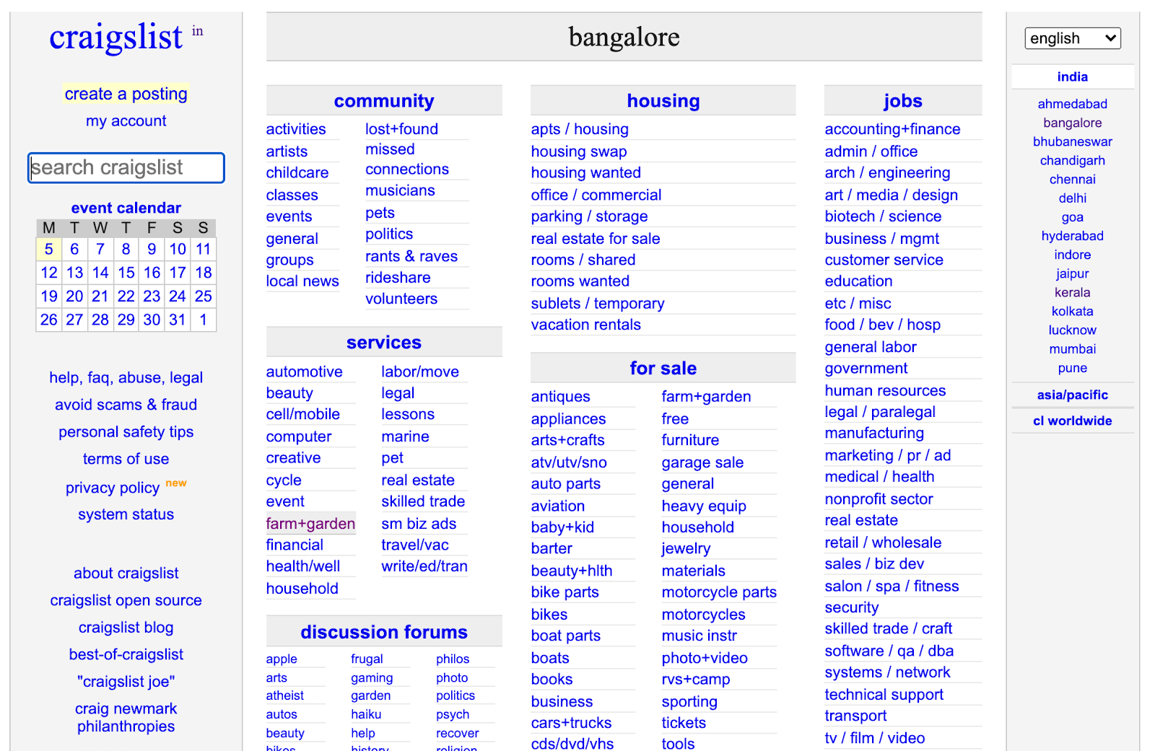This screenshot has height=751, width=1155.
Task: View missed connections posts
Action: 407,159
